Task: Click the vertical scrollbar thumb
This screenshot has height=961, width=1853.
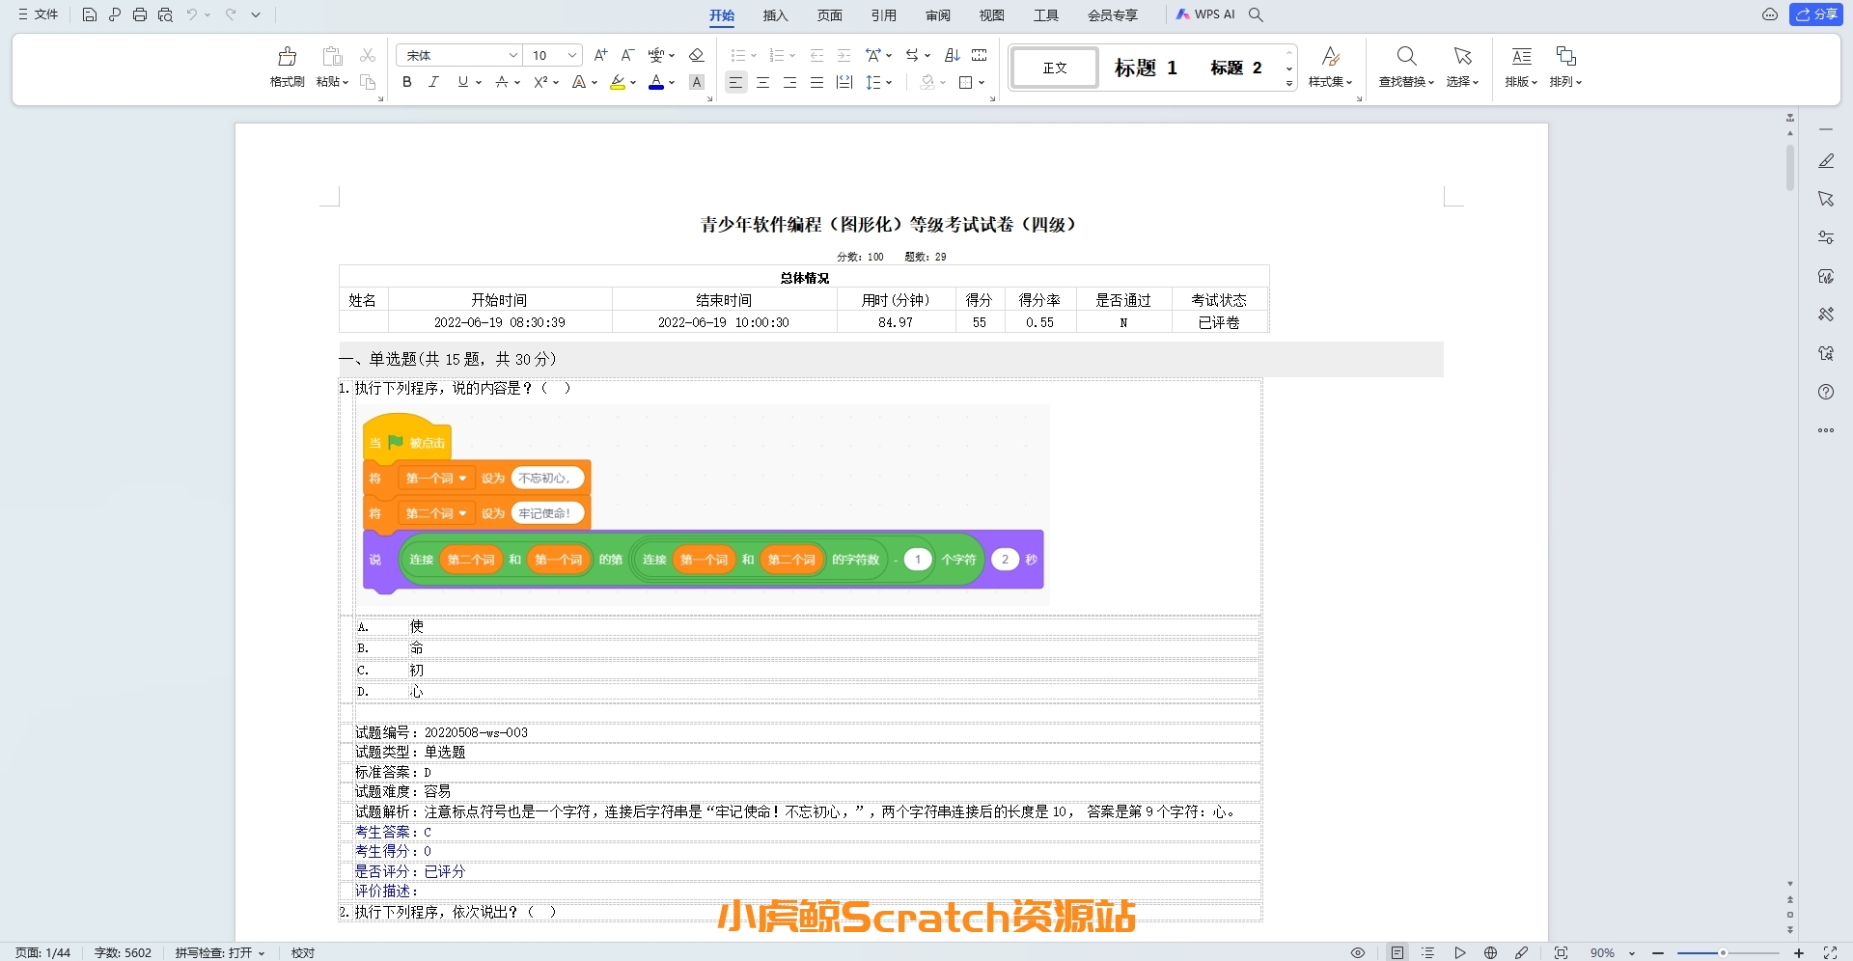Action: 1790,167
